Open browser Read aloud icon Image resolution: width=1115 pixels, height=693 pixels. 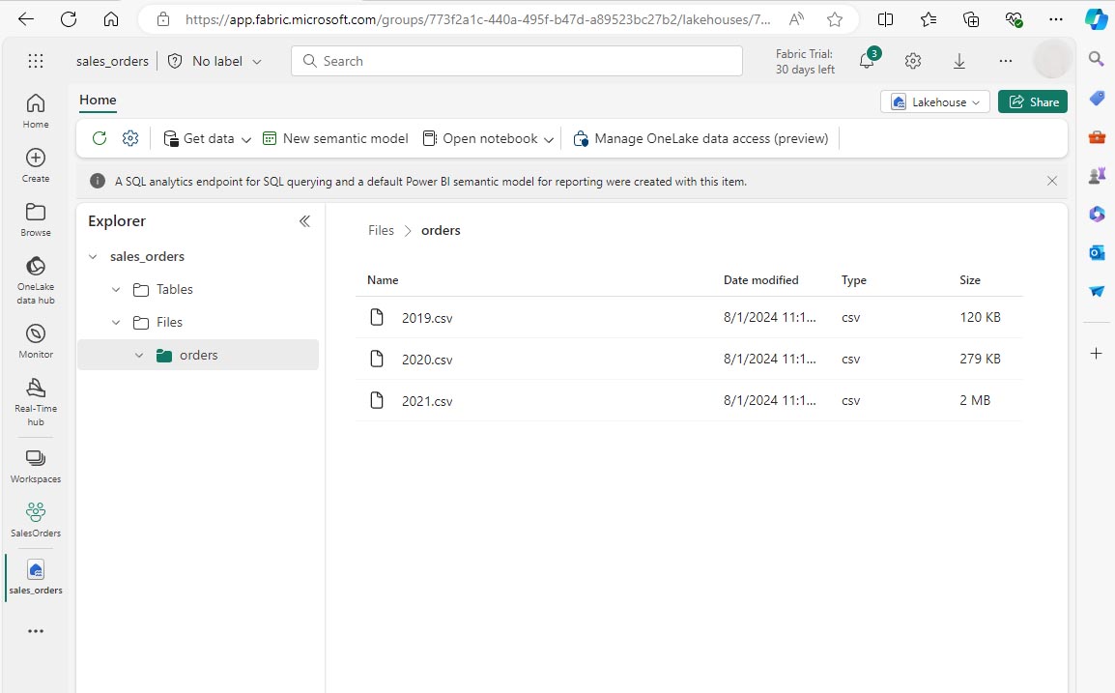pyautogui.click(x=796, y=19)
